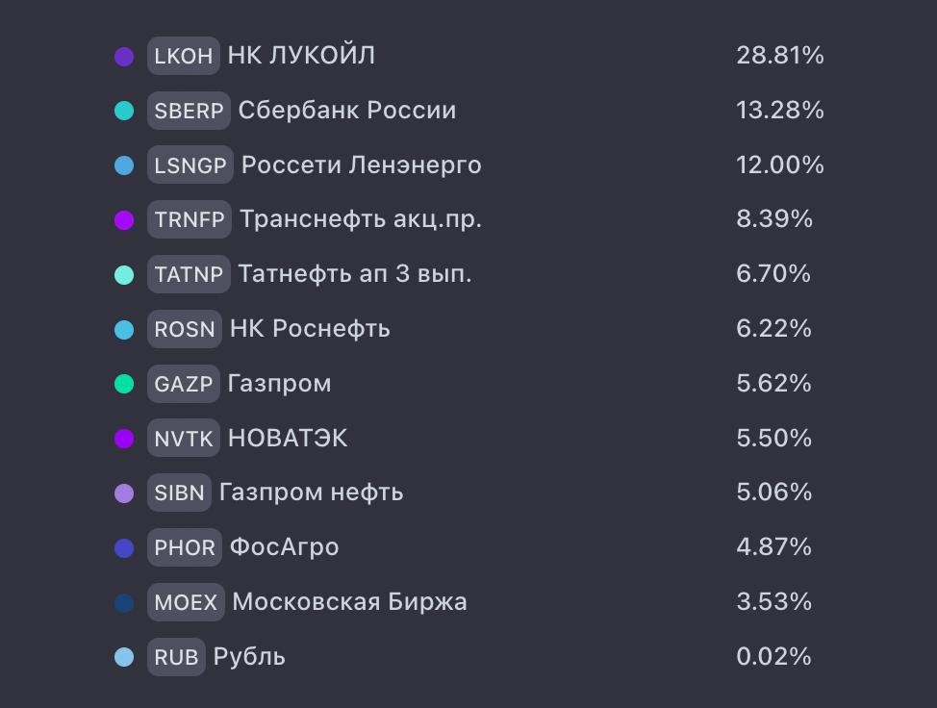Click the TATNP ticker tag

click(x=189, y=274)
